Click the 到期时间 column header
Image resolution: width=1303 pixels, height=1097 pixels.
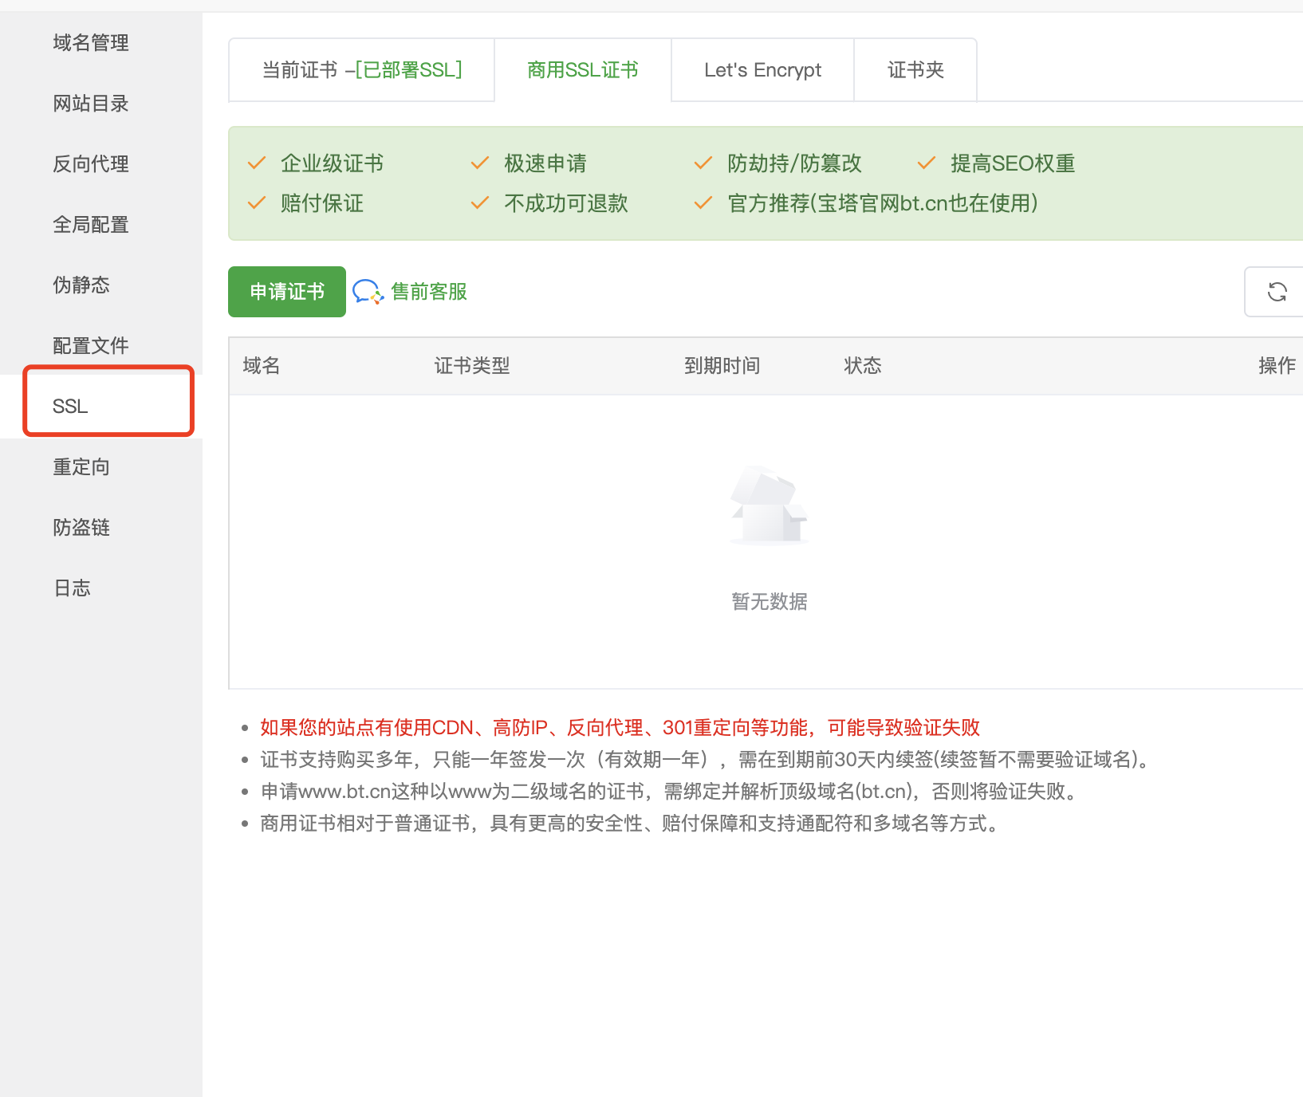[722, 366]
